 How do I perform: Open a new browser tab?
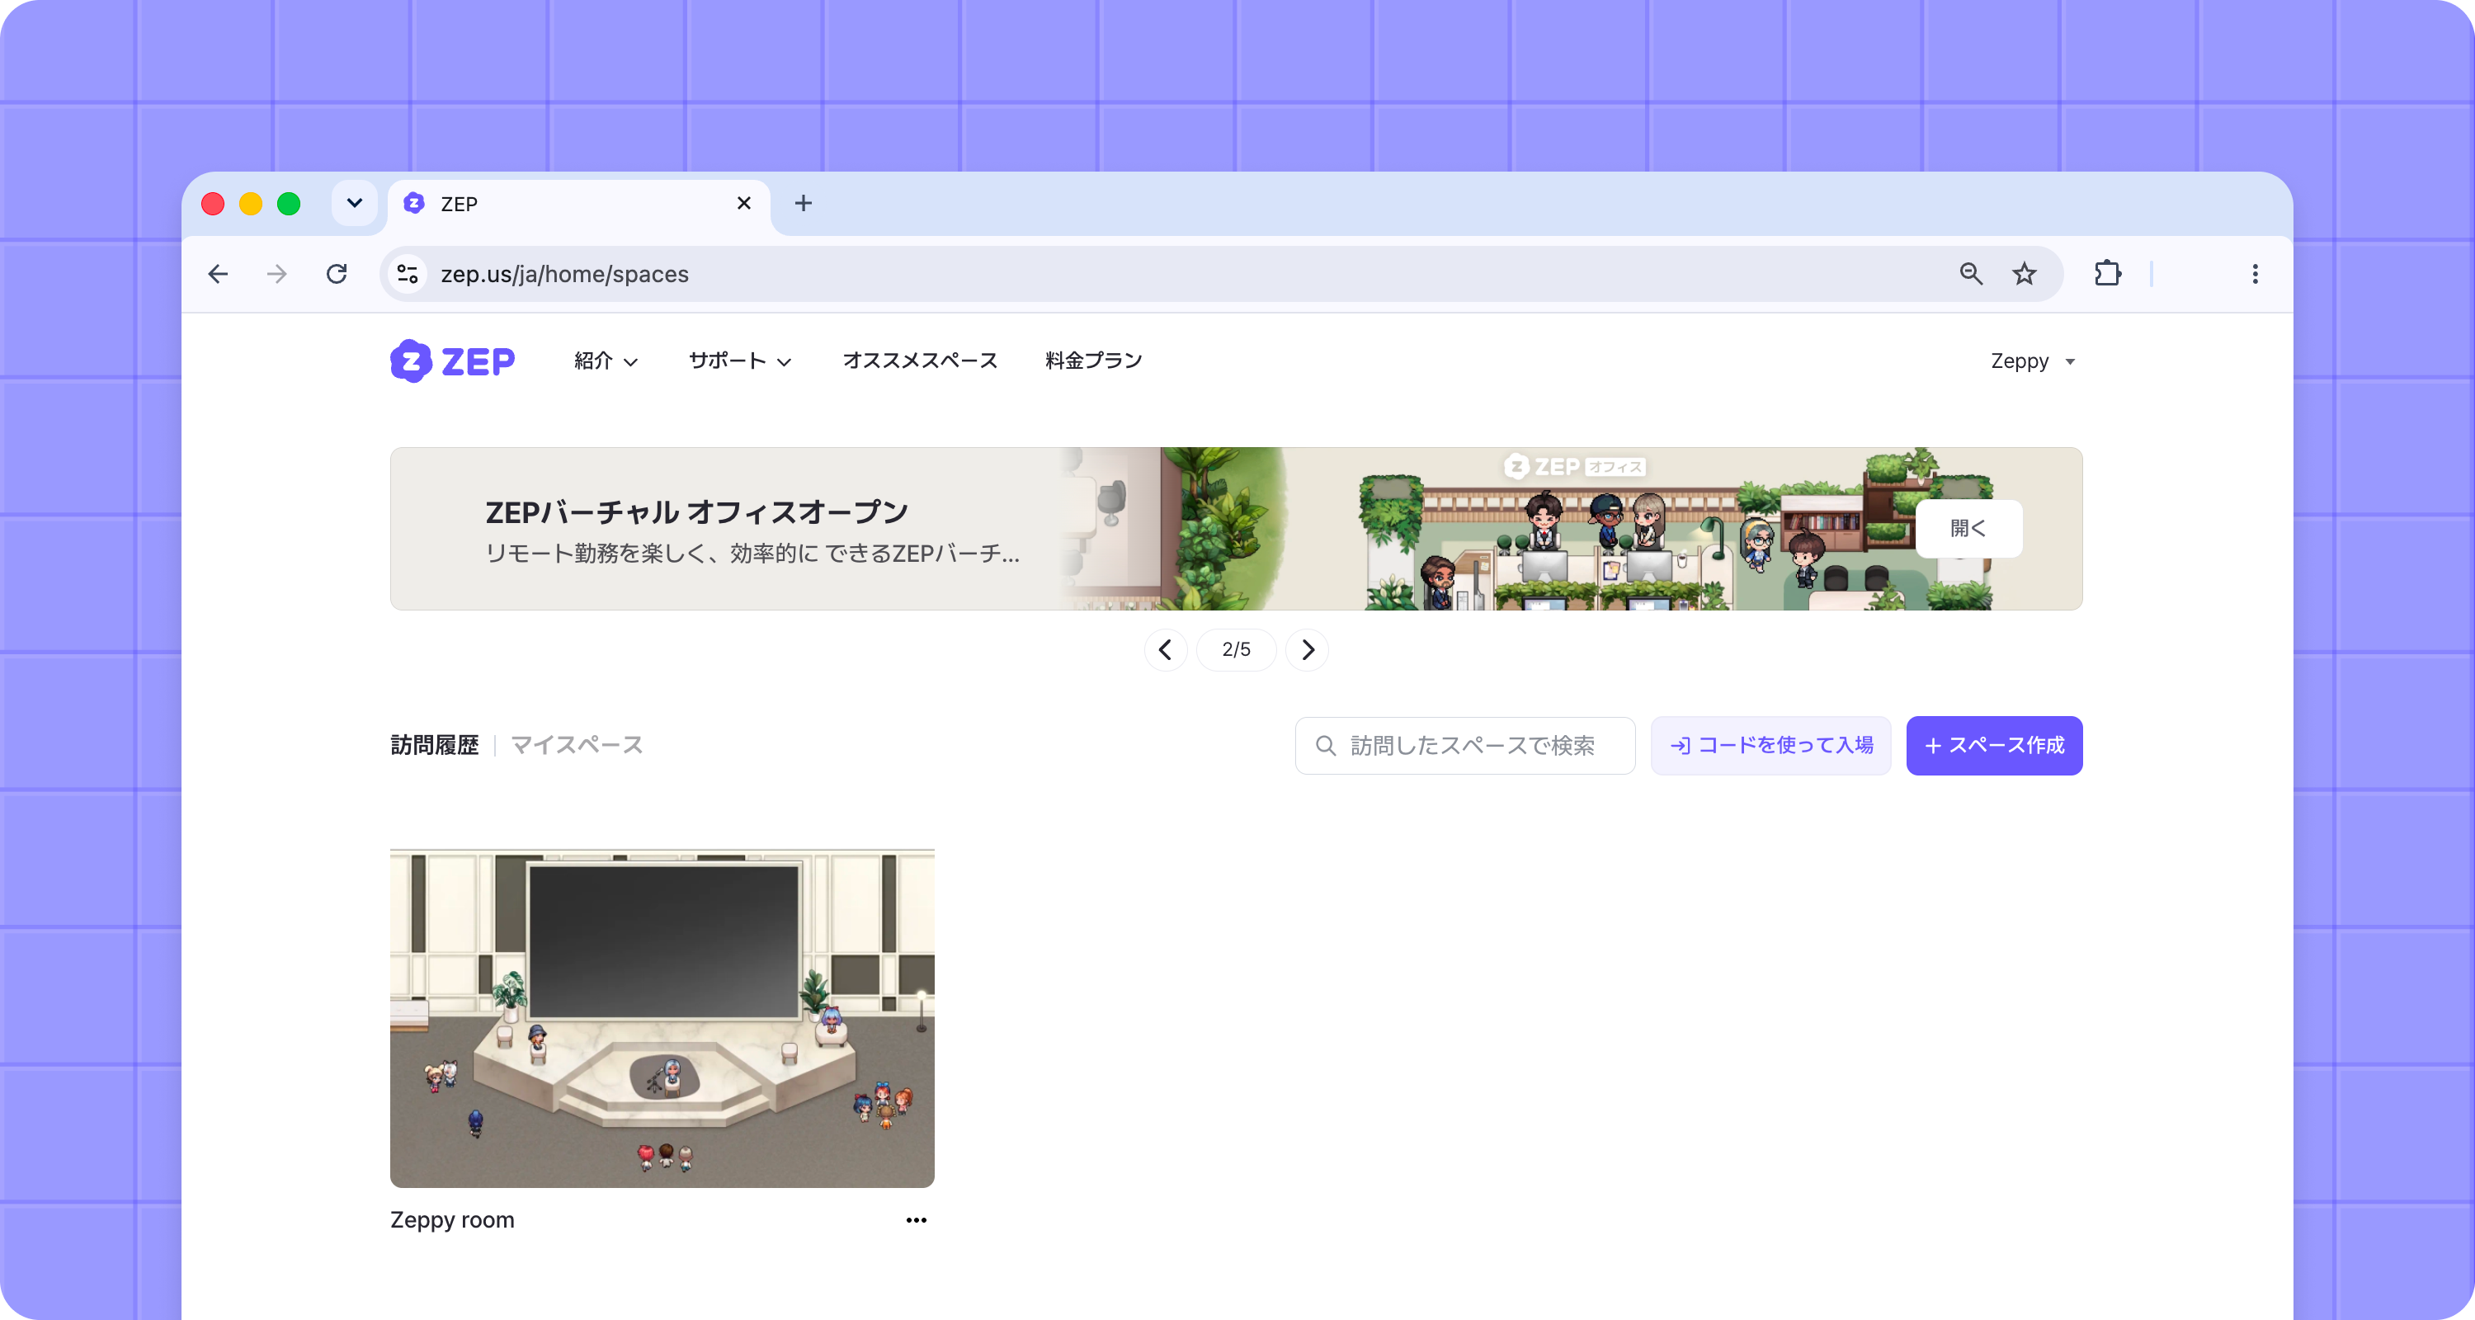pos(804,204)
